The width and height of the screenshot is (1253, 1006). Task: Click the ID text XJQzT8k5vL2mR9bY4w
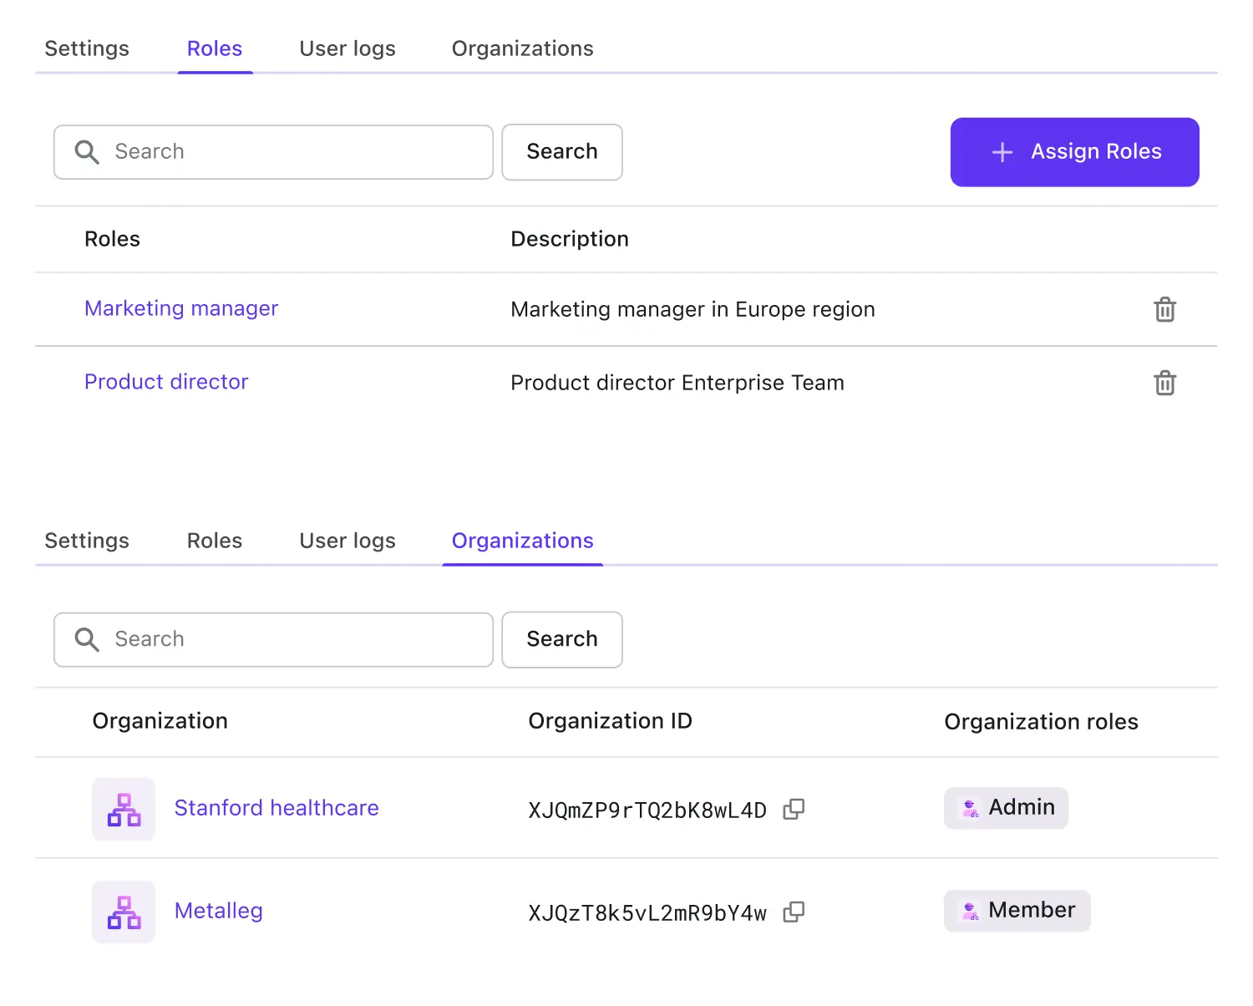pyautogui.click(x=647, y=913)
